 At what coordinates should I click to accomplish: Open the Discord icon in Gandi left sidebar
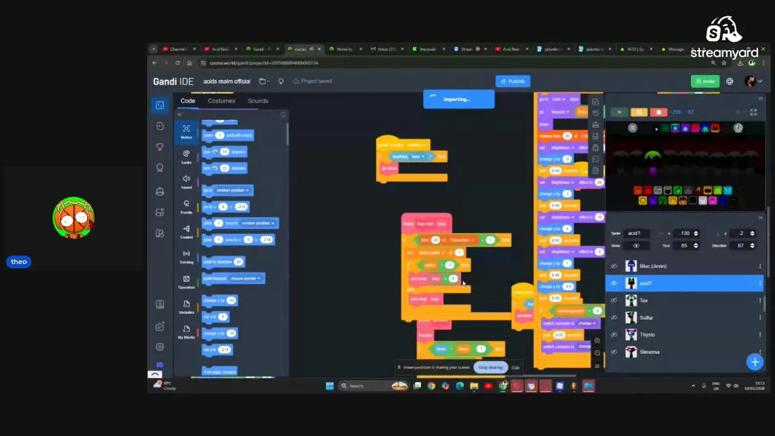(160, 365)
